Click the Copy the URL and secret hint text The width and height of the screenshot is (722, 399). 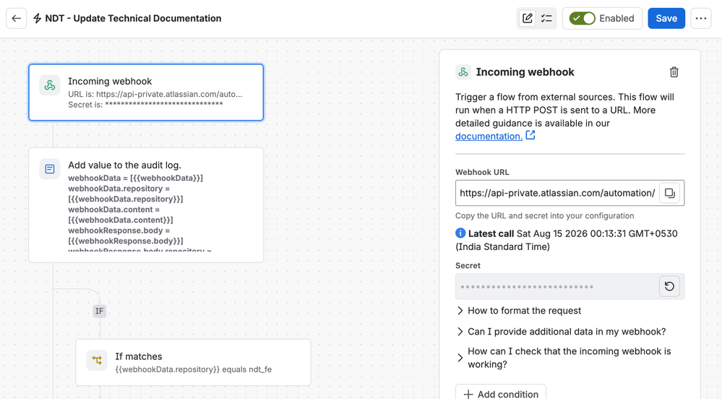545,215
